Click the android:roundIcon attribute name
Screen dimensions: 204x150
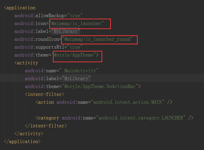[37, 39]
